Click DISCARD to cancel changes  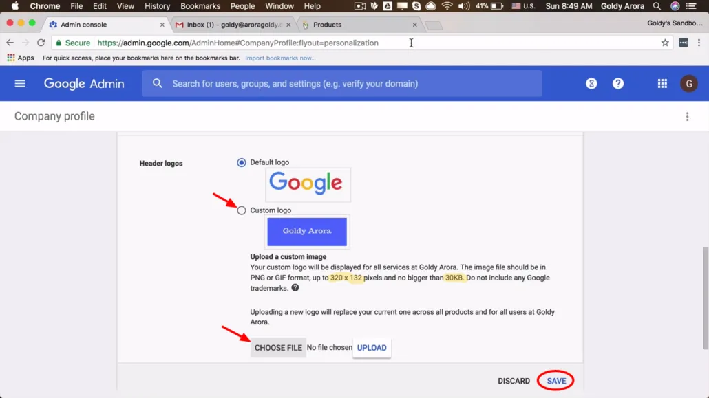point(514,381)
